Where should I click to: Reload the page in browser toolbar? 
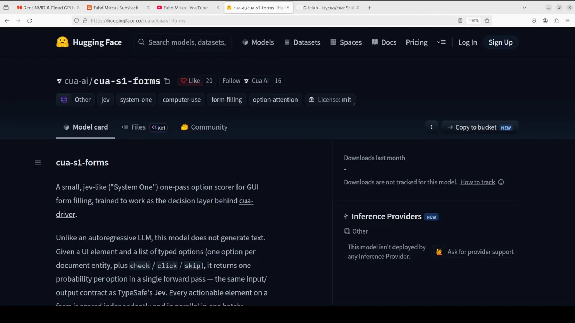(x=30, y=21)
